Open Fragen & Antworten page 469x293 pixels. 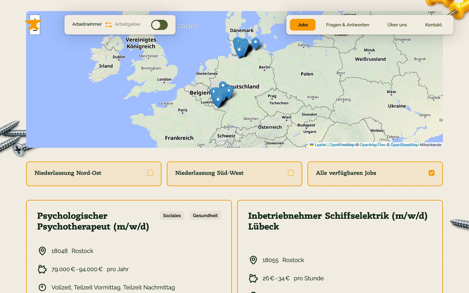(x=348, y=25)
